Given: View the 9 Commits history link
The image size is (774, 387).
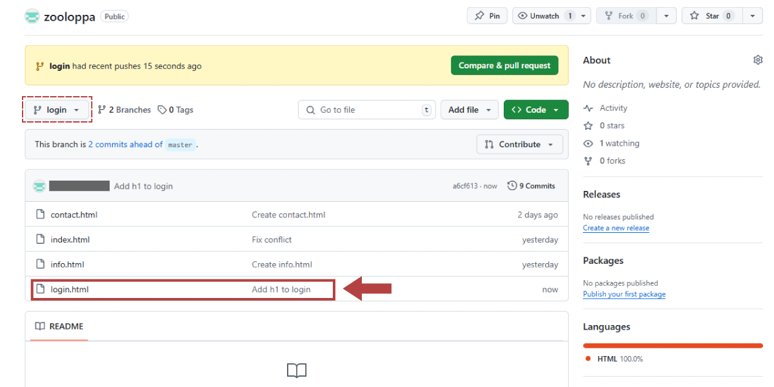Looking at the screenshot, I should click(531, 186).
